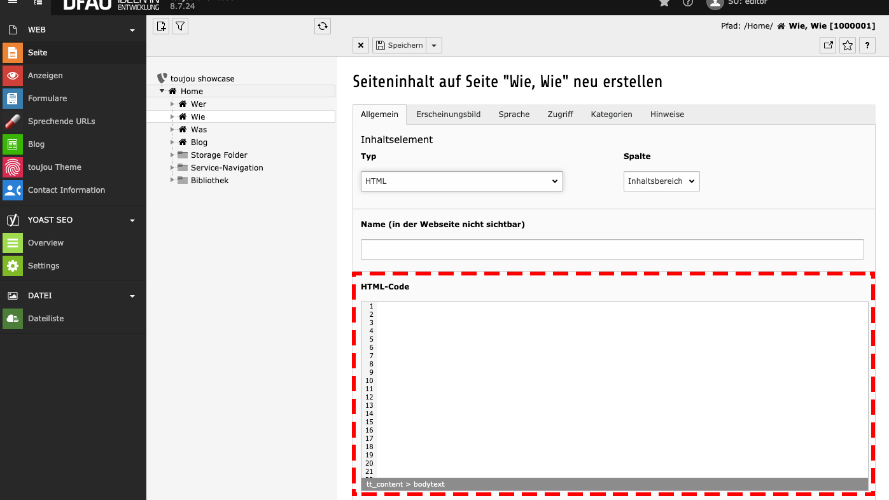Image resolution: width=889 pixels, height=500 pixels.
Task: Bookmark this page with star icon
Action: [847, 45]
